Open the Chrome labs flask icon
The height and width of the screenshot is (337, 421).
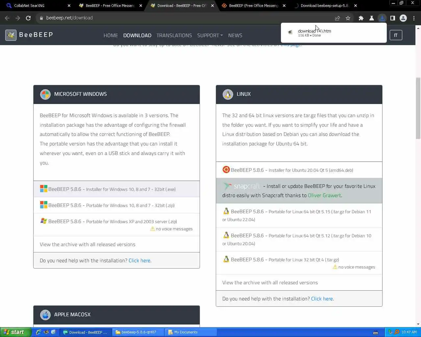coord(372,18)
